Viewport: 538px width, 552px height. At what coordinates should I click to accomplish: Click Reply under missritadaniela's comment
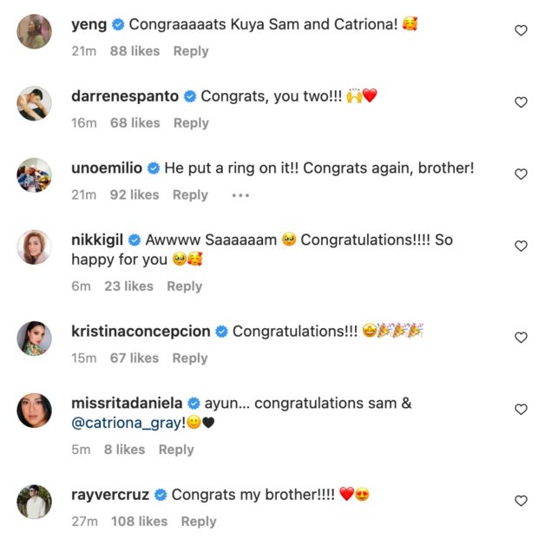point(176,450)
